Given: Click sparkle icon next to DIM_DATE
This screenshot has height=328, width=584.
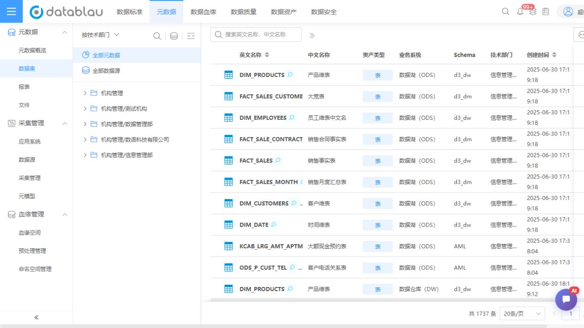Looking at the screenshot, I should [274, 225].
